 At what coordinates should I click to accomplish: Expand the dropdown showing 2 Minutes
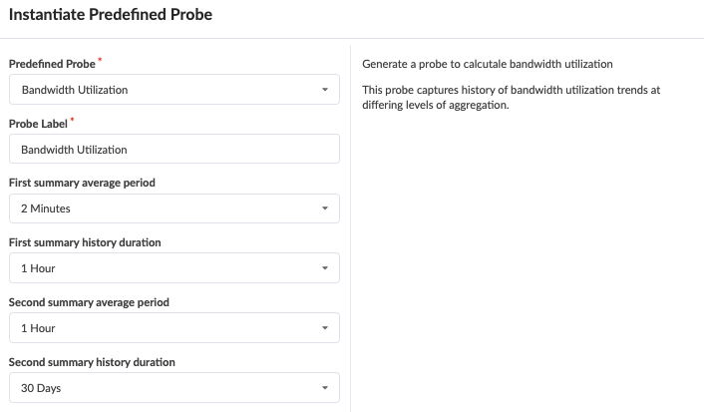coord(174,208)
